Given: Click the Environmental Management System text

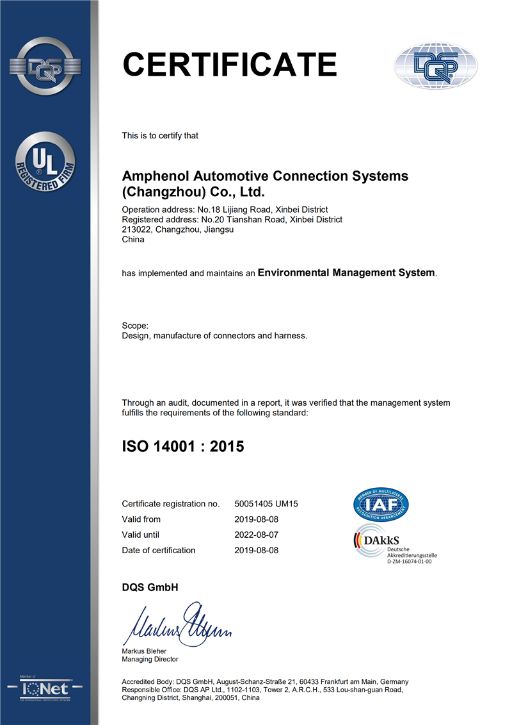Looking at the screenshot, I should tap(346, 273).
